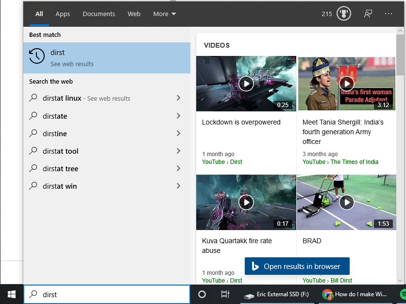This screenshot has width=406, height=304.
Task: Open the YouTube › Dirst link under Lockdown
Action: pyautogui.click(x=222, y=162)
